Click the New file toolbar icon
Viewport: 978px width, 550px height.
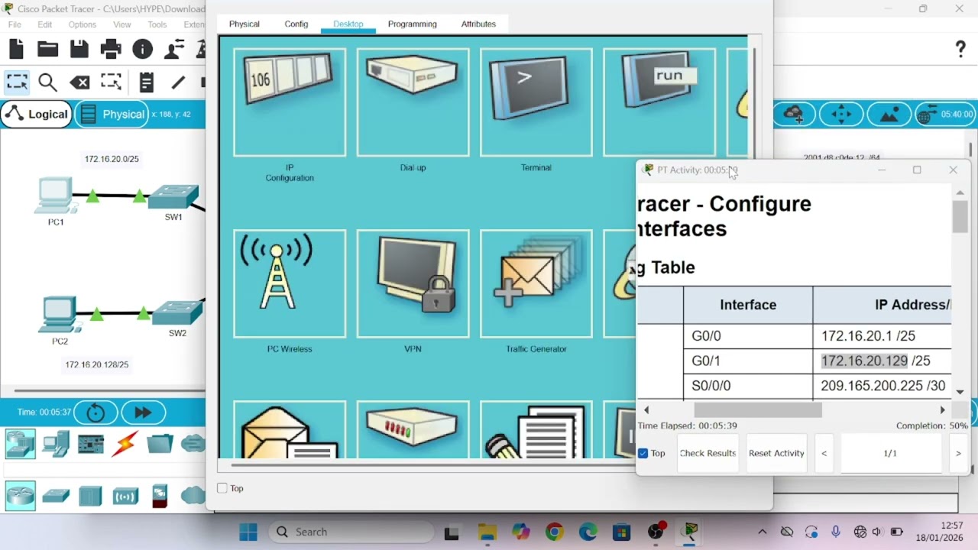16,50
